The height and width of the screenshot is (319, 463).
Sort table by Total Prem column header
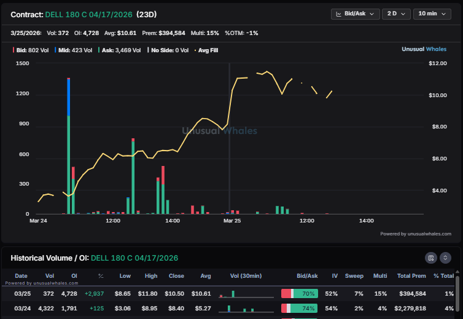click(411, 276)
